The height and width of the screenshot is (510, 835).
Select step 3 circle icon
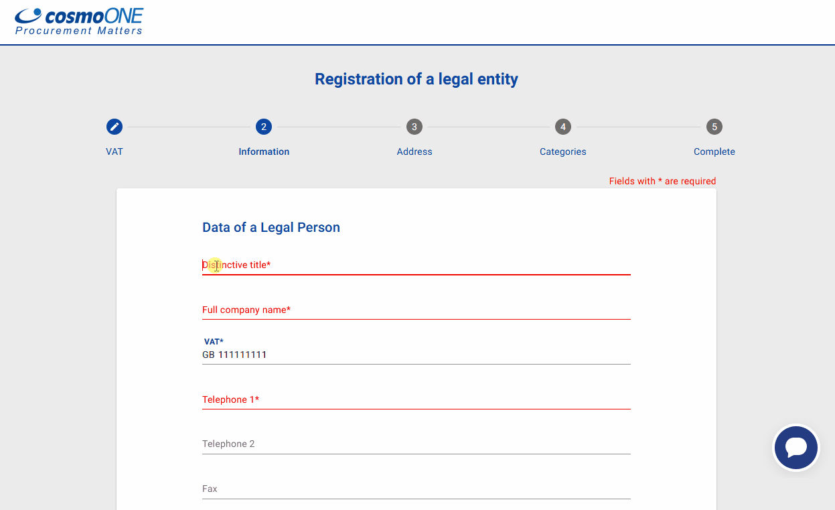[x=414, y=127]
